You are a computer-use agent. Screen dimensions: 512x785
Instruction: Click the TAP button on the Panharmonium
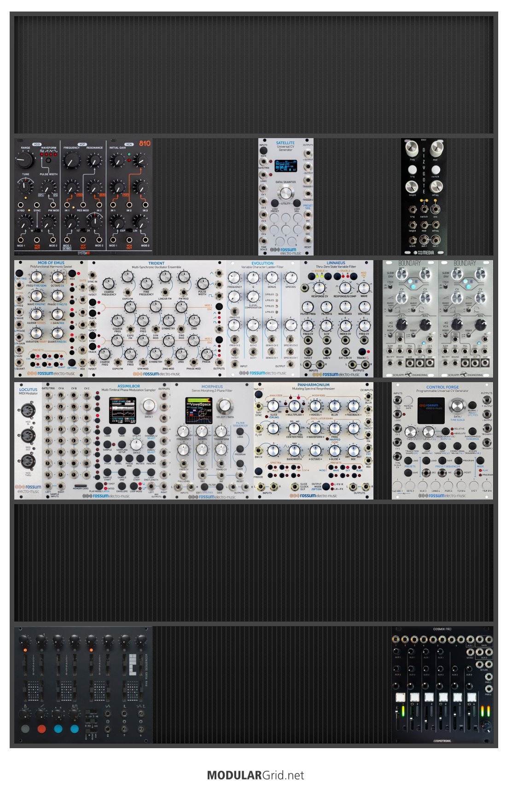[x=259, y=394]
